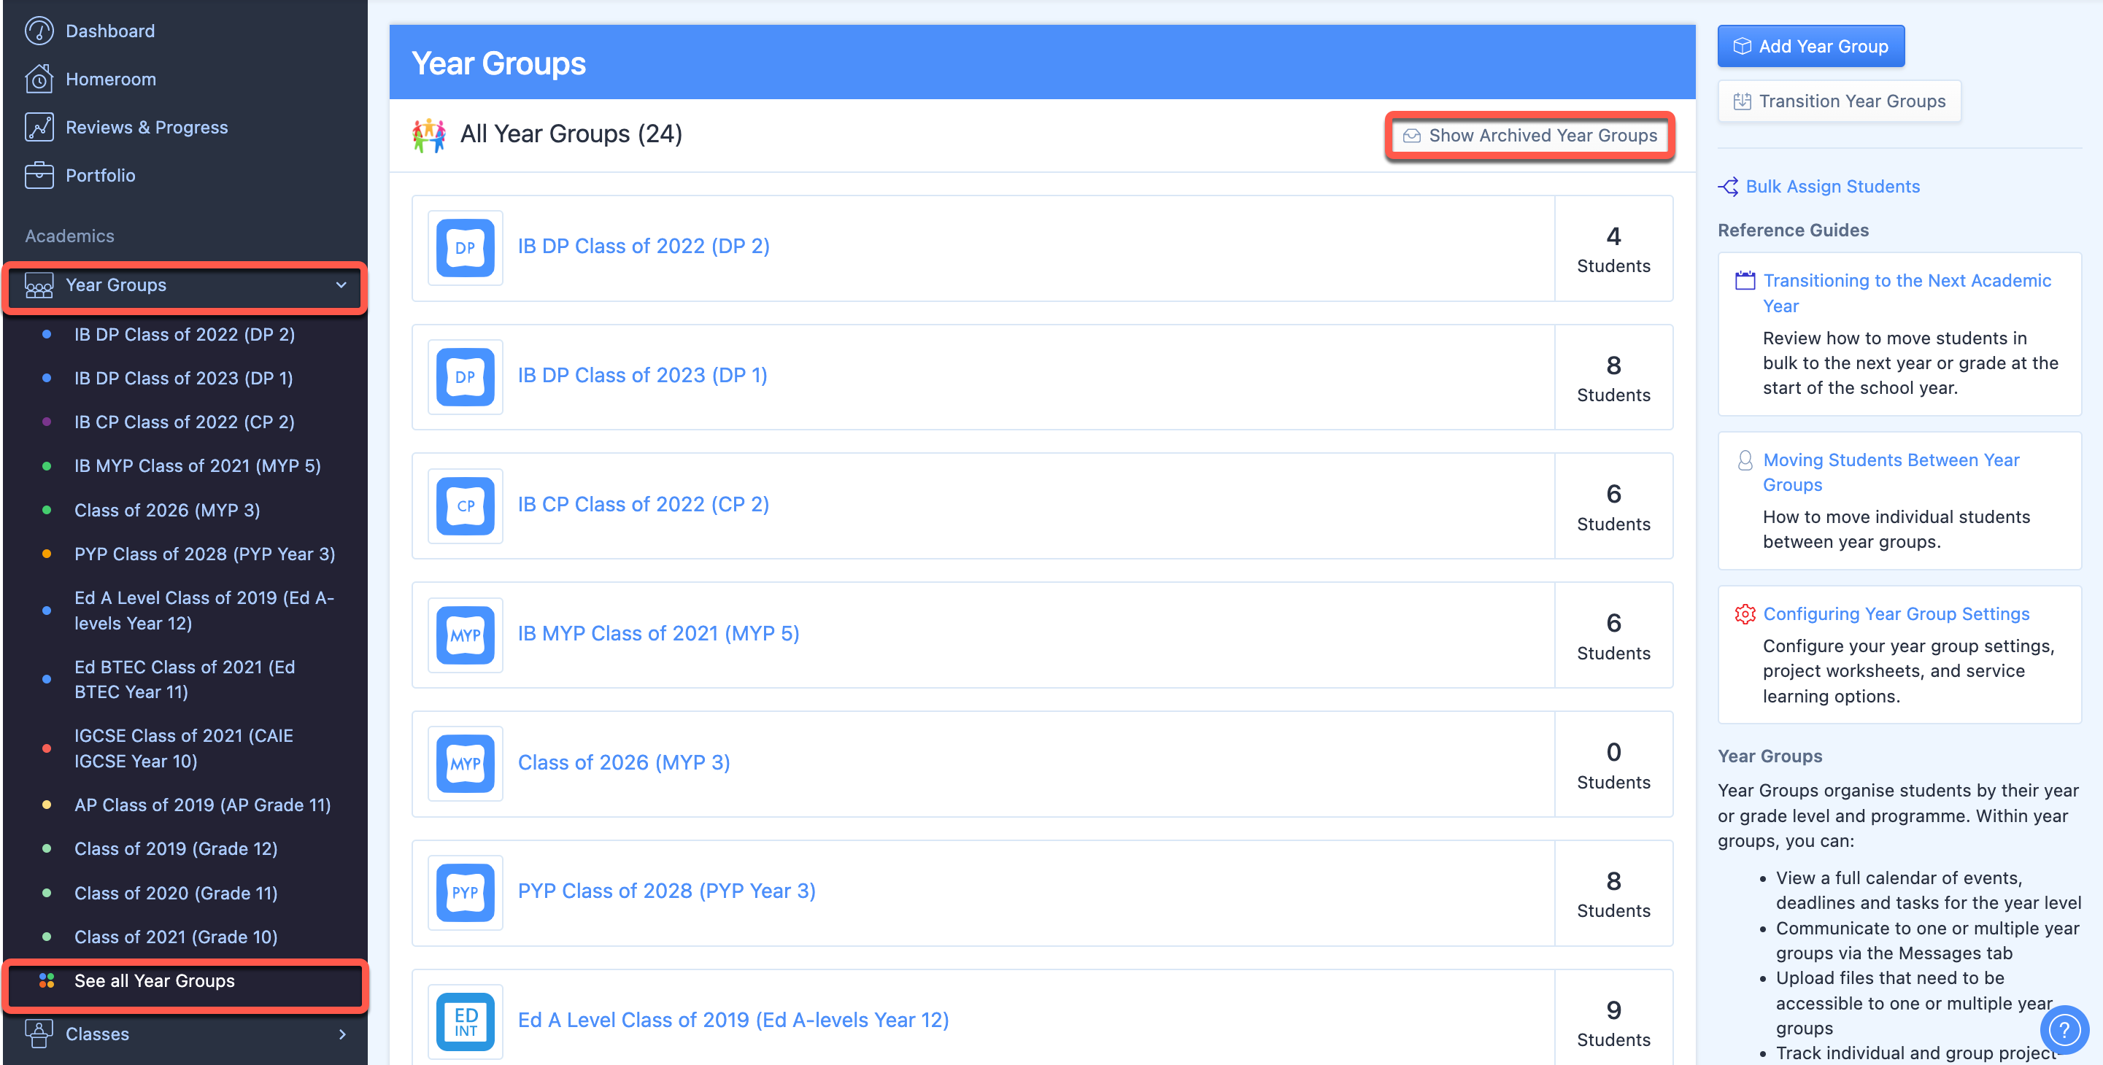Click the DP icon for IB DP Class of 2022
This screenshot has height=1065, width=2103.
[466, 248]
